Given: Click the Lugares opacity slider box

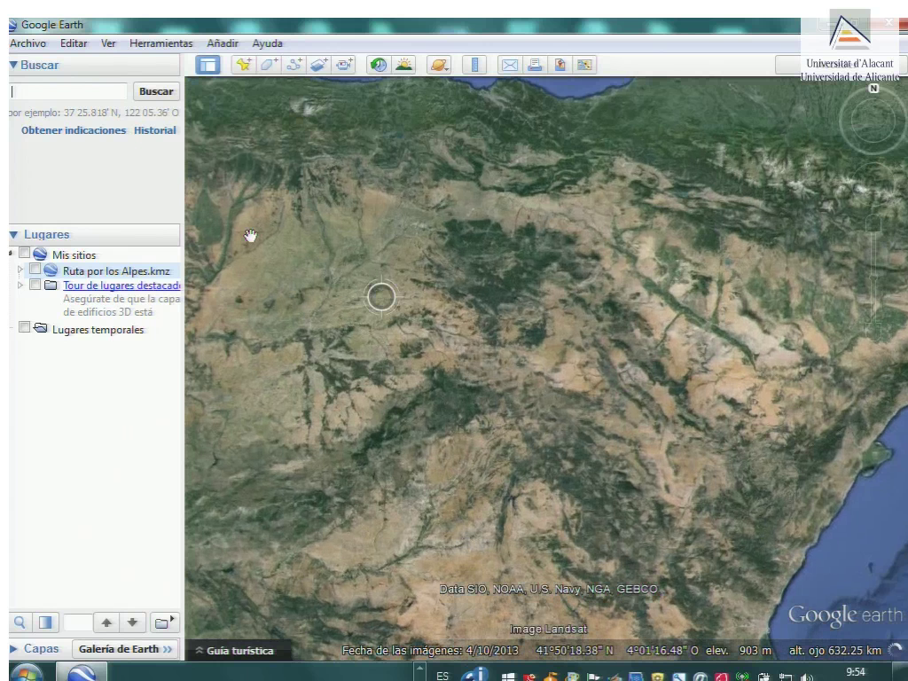Looking at the screenshot, I should coord(78,622).
